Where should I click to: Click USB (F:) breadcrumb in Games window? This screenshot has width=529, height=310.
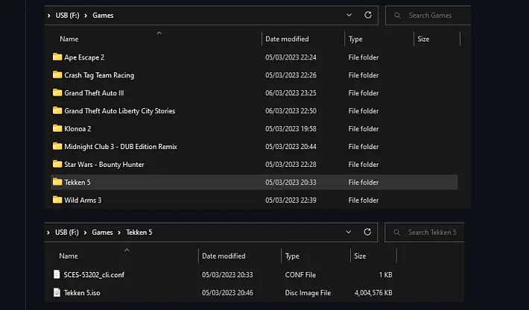pyautogui.click(x=68, y=15)
